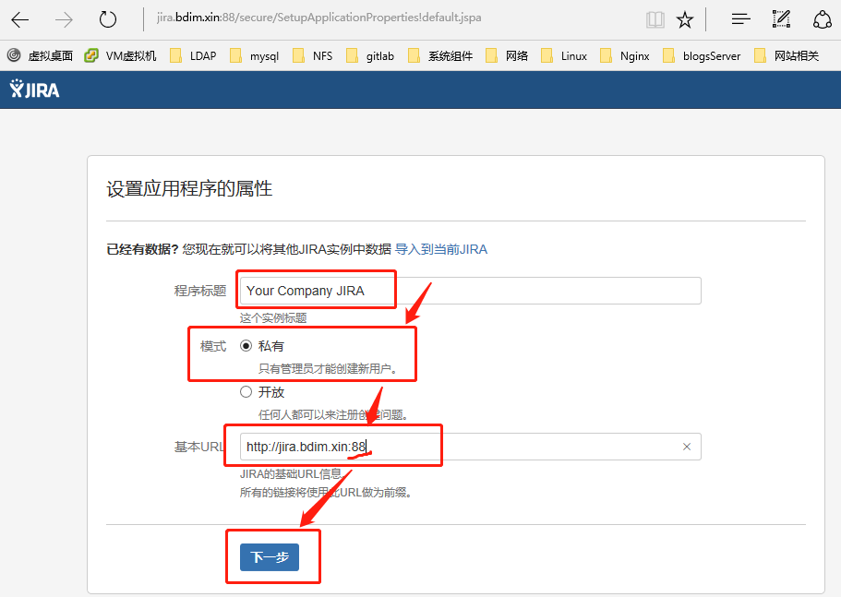Click the 下一步 next button
The width and height of the screenshot is (841, 597).
point(270,557)
